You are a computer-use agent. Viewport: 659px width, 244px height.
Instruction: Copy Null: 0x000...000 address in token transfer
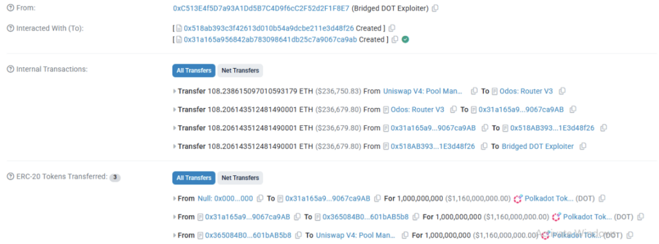click(260, 198)
